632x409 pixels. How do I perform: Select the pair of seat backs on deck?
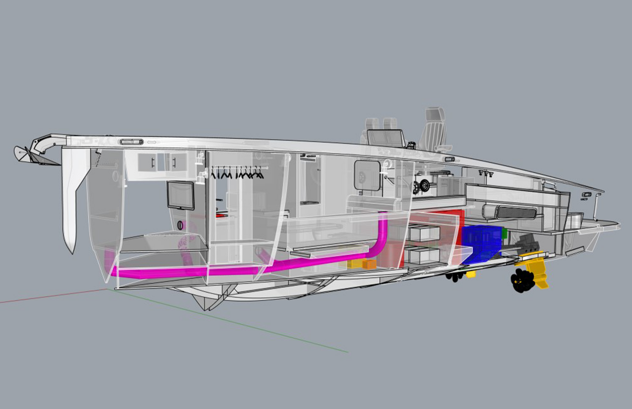pyautogui.click(x=381, y=124)
